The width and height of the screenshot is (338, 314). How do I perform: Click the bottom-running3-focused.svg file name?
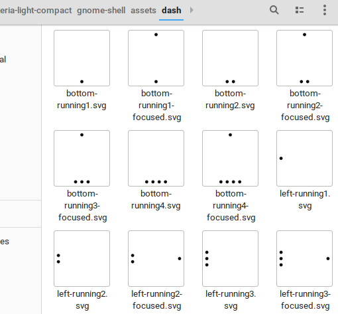(x=82, y=206)
